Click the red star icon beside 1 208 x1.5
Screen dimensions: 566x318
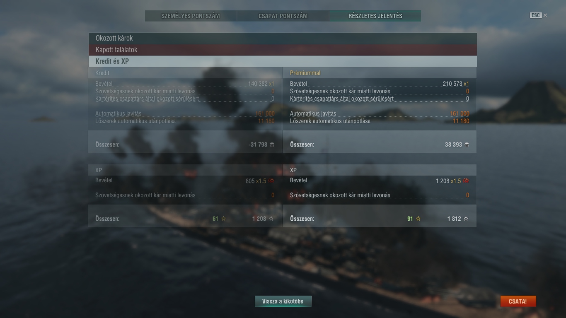(466, 181)
